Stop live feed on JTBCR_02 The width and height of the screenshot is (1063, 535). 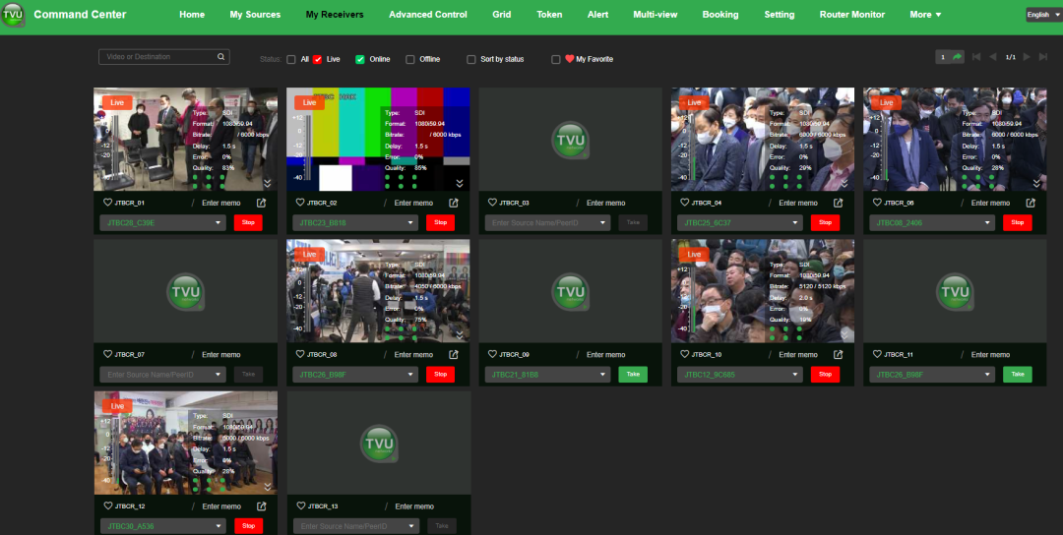pos(441,223)
